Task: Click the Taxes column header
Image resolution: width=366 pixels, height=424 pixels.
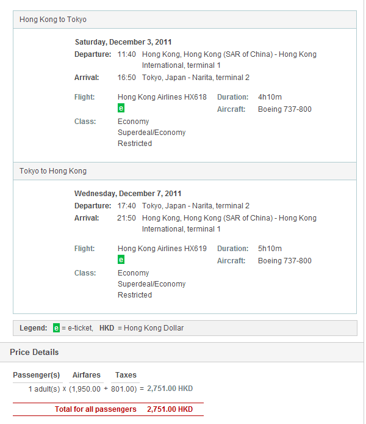Action: point(126,375)
